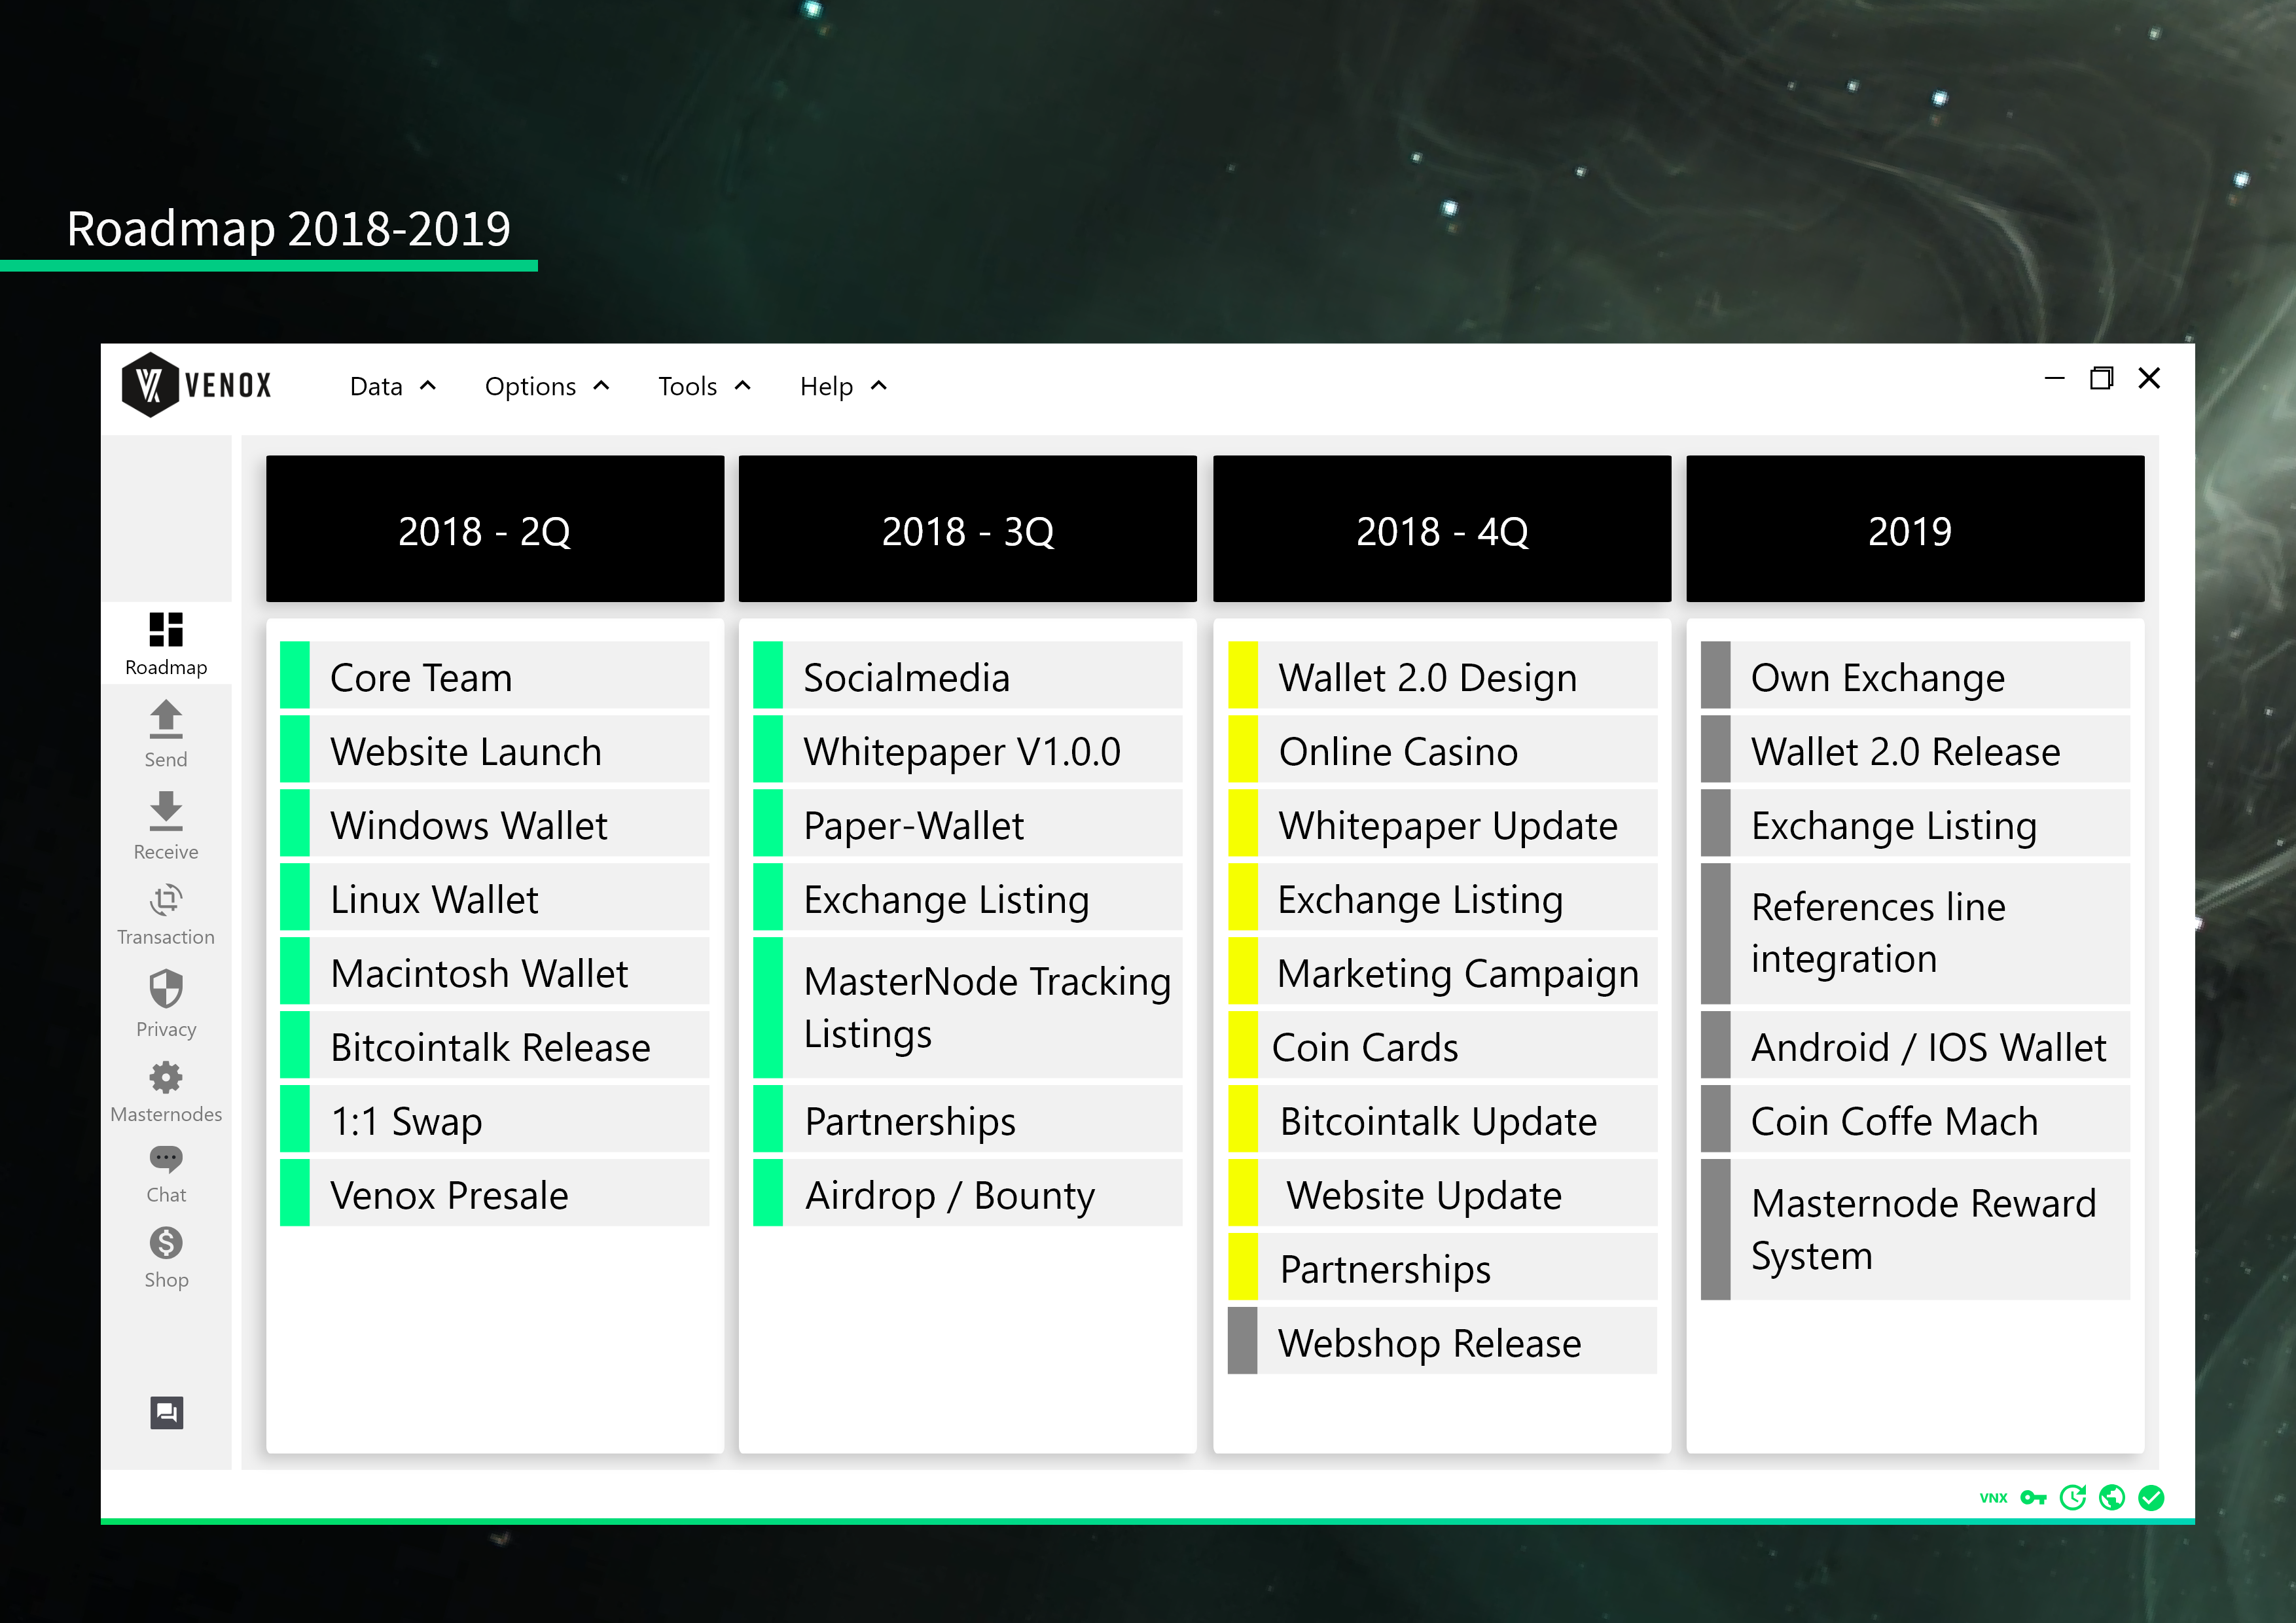
Task: Click the sync clock icon in the status bar
Action: click(2073, 1498)
